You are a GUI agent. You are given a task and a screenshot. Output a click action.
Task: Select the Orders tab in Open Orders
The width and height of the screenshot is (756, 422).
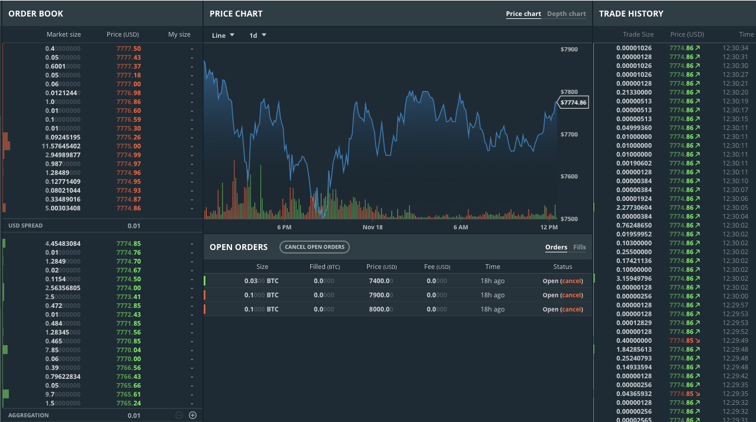556,247
